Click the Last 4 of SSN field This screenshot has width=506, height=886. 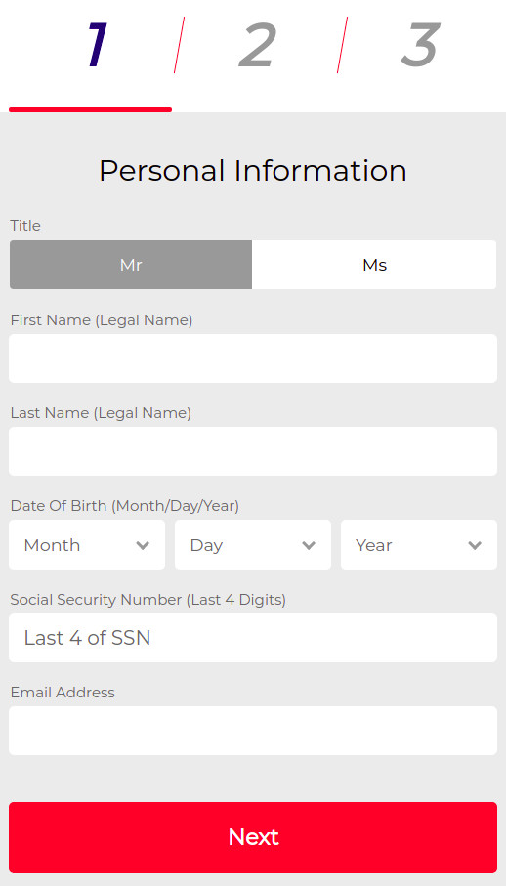click(253, 638)
